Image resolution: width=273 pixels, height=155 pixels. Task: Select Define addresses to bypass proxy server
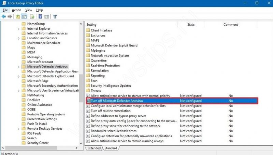[118, 116]
